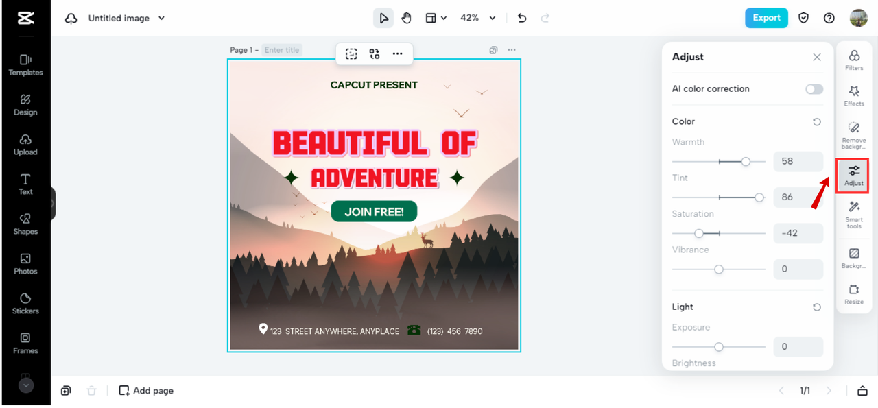Image resolution: width=878 pixels, height=408 pixels.
Task: Click the Tint value field 86
Action: 798,197
